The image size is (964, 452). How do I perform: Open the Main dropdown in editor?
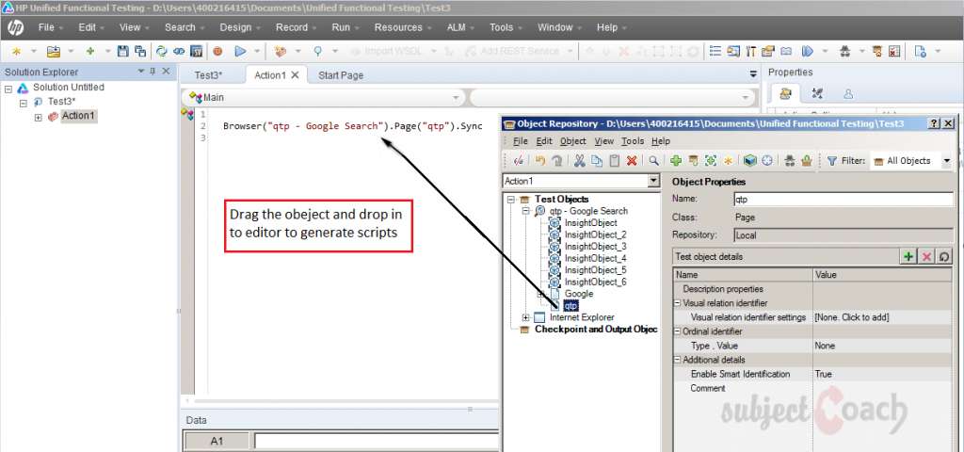tap(456, 98)
